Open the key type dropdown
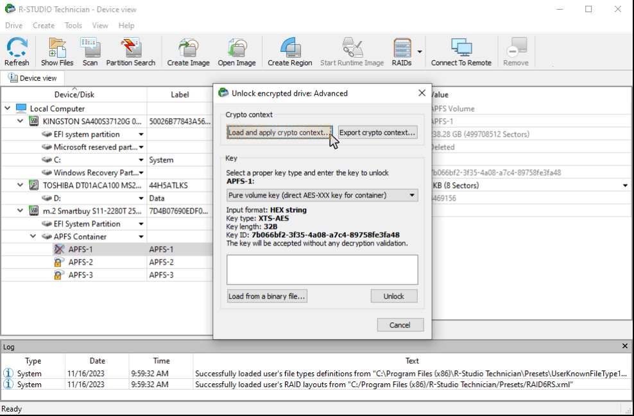The height and width of the screenshot is (416, 634). click(412, 196)
